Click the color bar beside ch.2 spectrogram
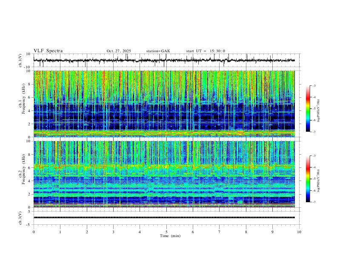This screenshot has width=337, height=260. (x=308, y=179)
